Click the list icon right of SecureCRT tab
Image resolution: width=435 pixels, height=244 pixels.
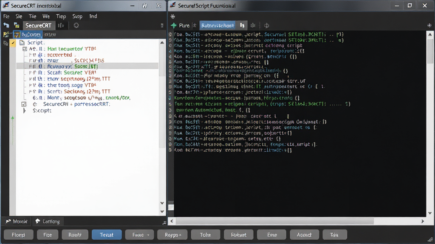(61, 25)
